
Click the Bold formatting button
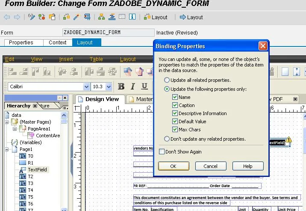121,87
